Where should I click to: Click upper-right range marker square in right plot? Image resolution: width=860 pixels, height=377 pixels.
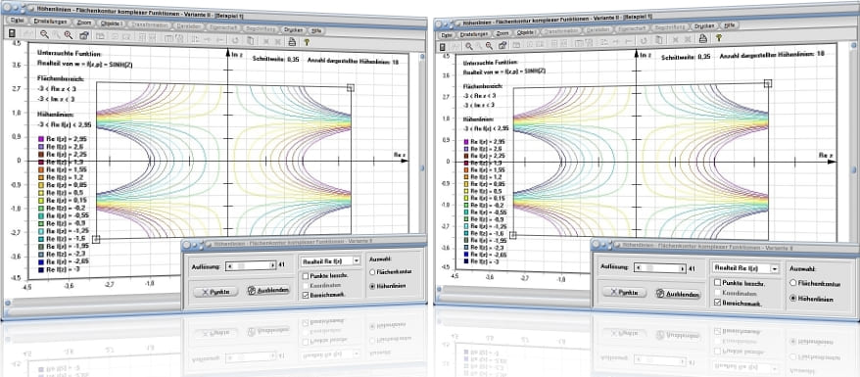pos(768,82)
